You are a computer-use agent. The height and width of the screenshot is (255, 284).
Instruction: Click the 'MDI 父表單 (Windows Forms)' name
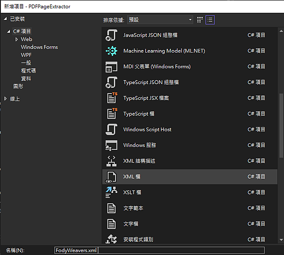[157, 67]
